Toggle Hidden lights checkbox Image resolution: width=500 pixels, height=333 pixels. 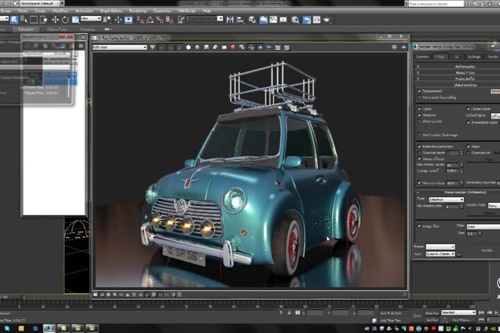(469, 109)
